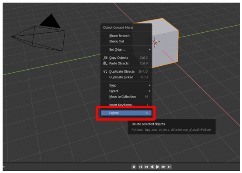Play the animation in reverse

click(x=152, y=167)
